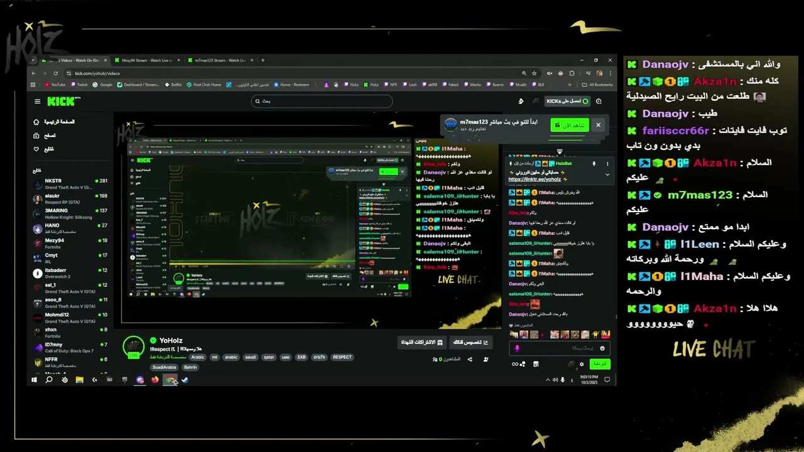Open the following heart item in the sidebar

[44, 149]
